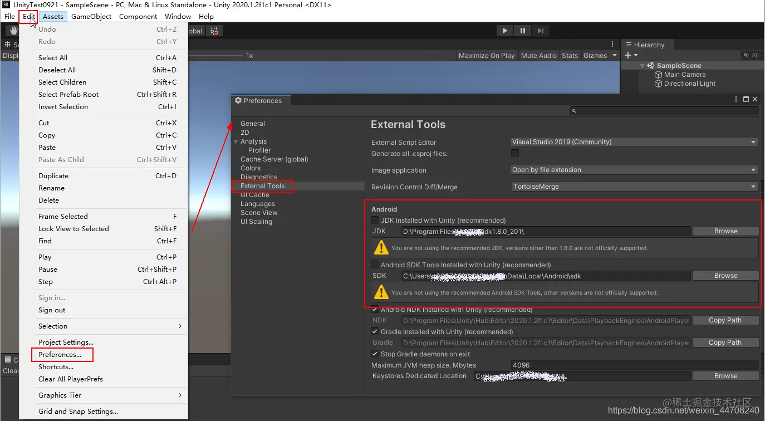Click Browse next to SDK path

tap(725, 275)
